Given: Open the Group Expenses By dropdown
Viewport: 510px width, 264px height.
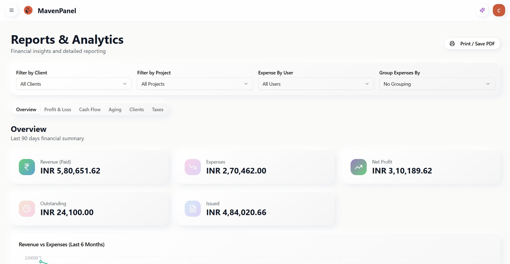Looking at the screenshot, I should 437,84.
